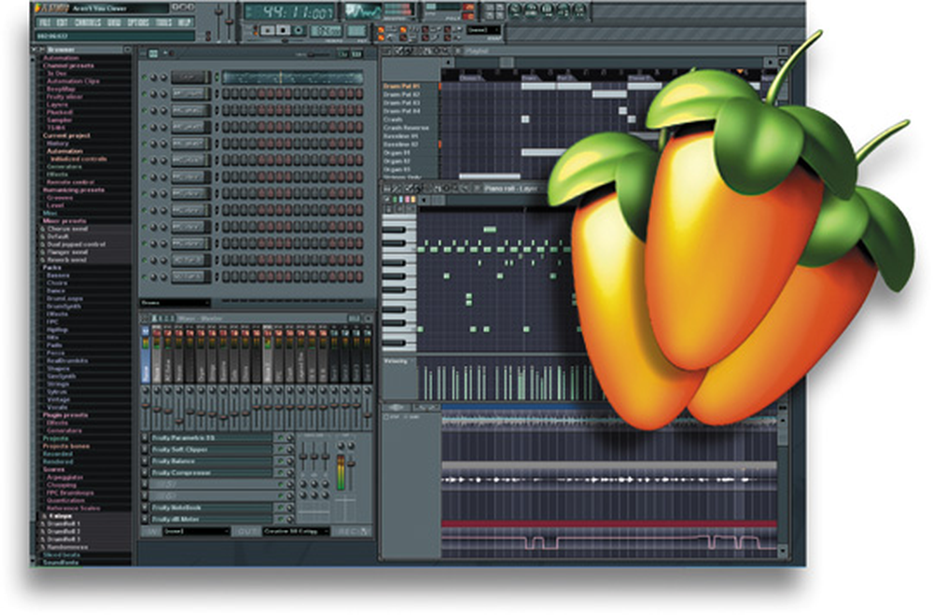The width and height of the screenshot is (933, 615).
Task: Toggle Fruity NoteBook enable LED
Action: (x=280, y=508)
